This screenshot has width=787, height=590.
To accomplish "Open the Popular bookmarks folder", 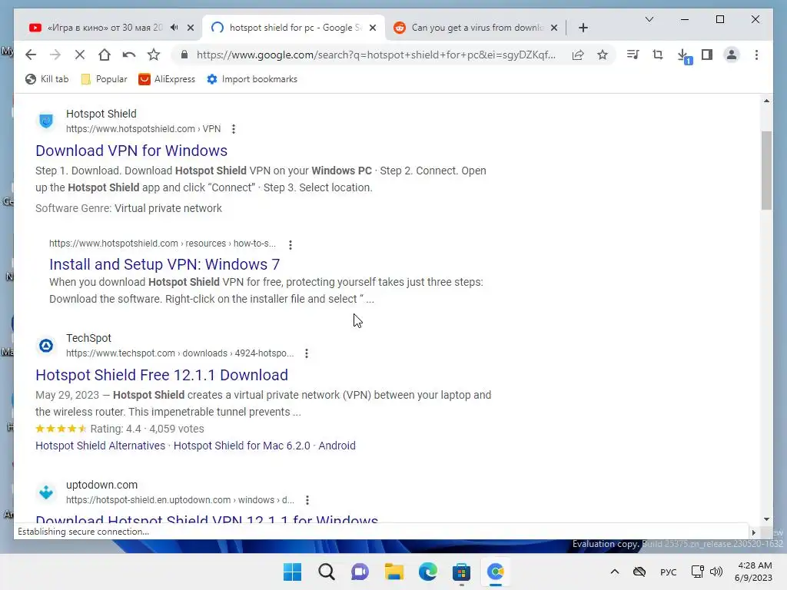I will (x=105, y=79).
